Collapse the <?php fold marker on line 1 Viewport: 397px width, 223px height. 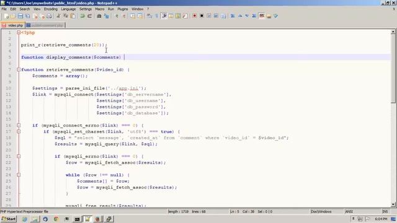19,32
